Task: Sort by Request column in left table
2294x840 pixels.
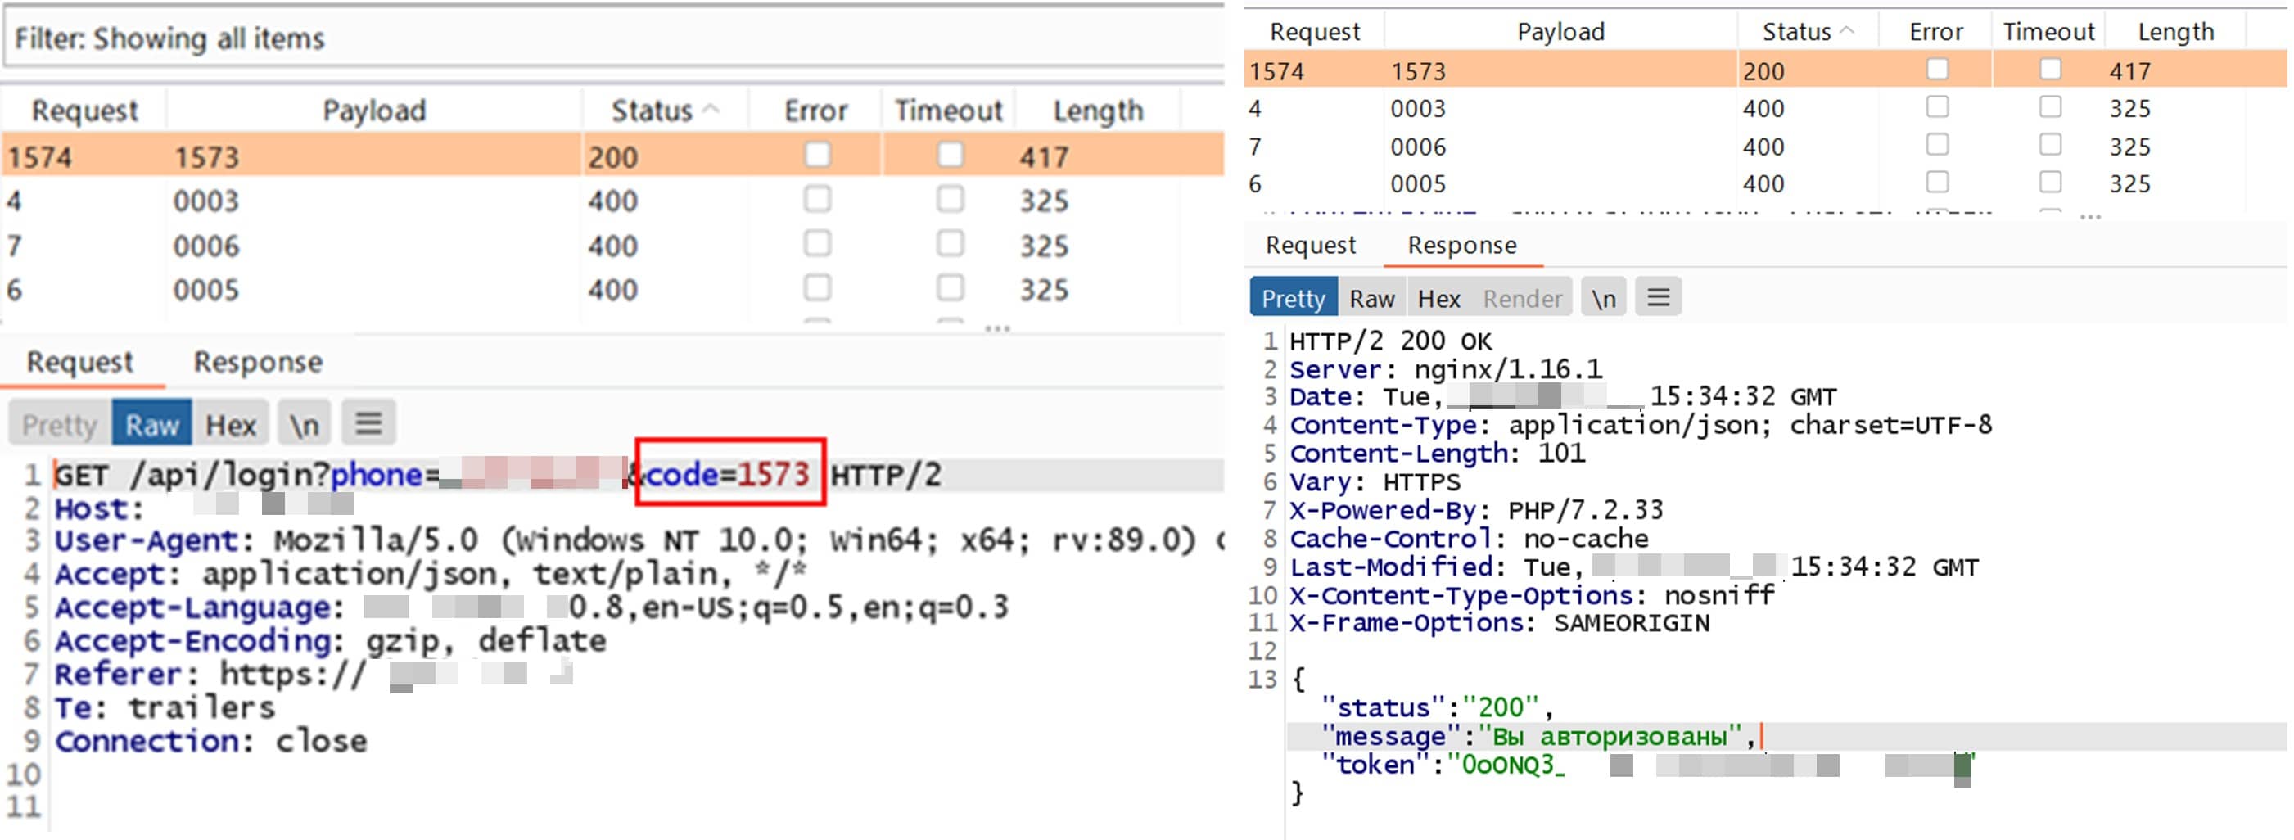Action: coord(84,111)
